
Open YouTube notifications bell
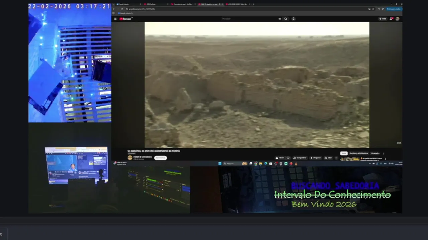pos(391,19)
